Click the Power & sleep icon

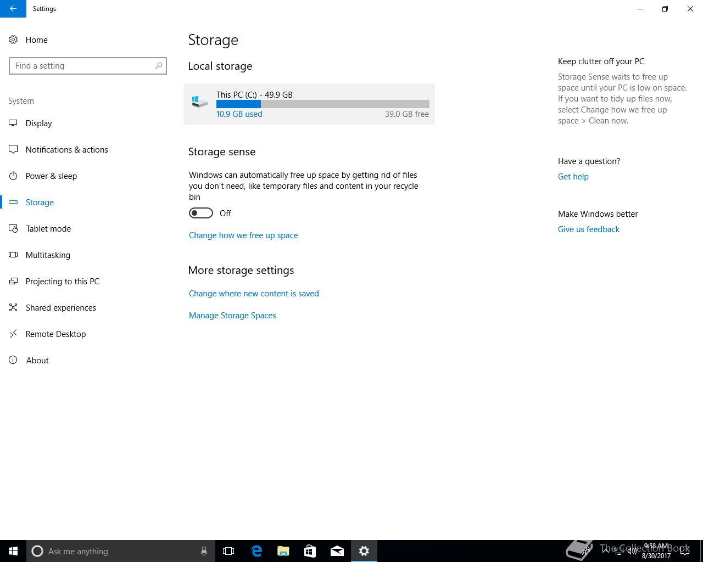(x=13, y=176)
